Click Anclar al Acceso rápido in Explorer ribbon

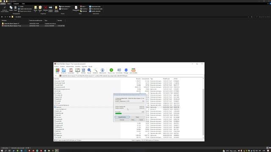pyautogui.click(x=5, y=9)
